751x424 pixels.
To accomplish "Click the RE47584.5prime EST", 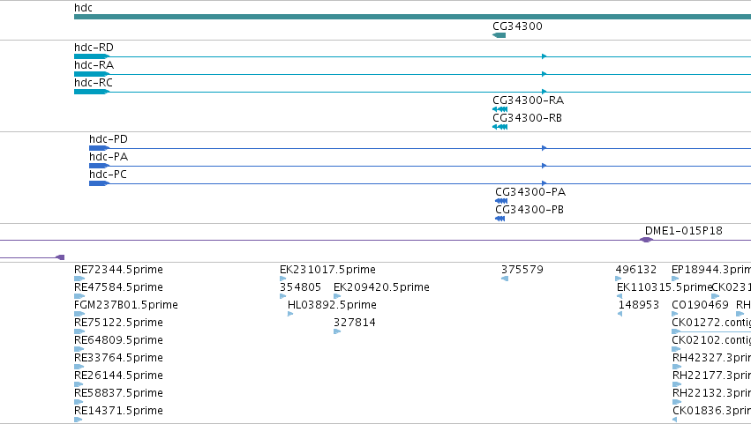I will (79, 296).
